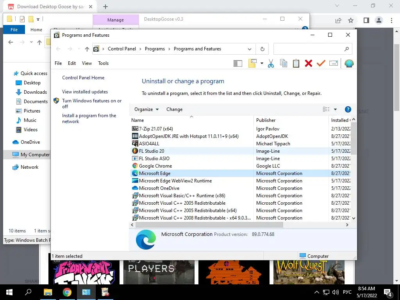Expand Programs breadcrumb chevron
Viewport: 400px width, 300px height.
coord(169,49)
